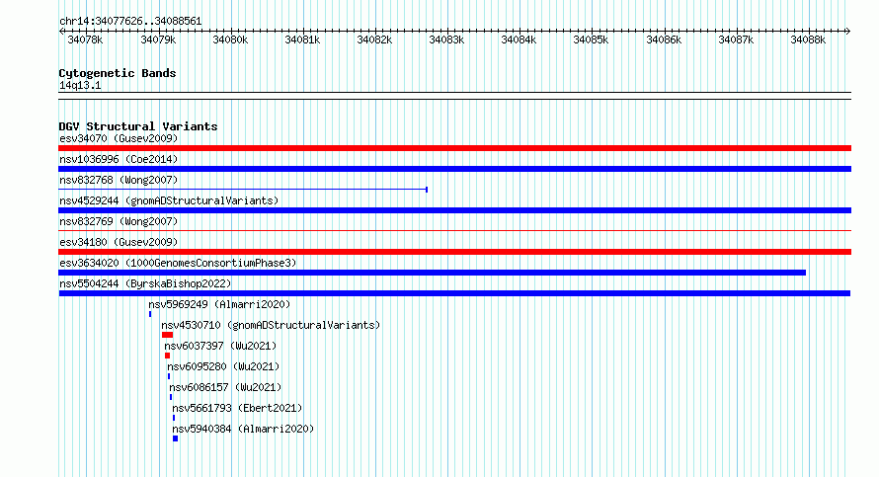Screen dimensions: 879x477
Task: Click the esv34070 (Gusev2009) red variant bar
Action: [x=454, y=148]
